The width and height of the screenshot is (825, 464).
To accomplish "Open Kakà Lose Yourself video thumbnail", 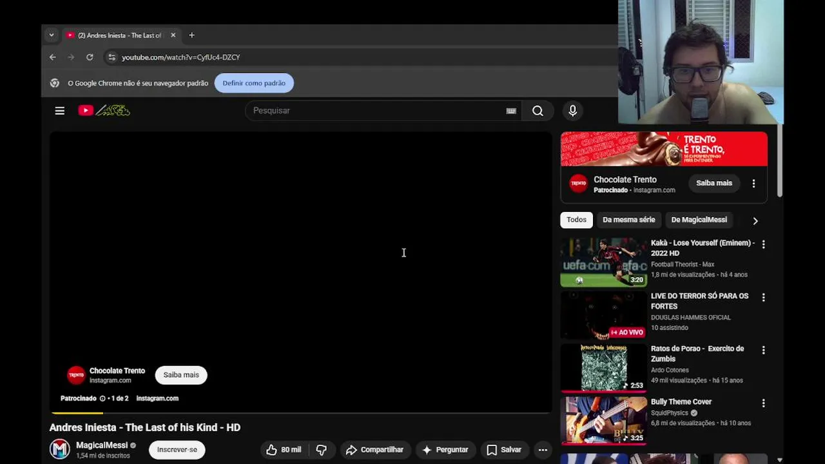I will click(604, 262).
